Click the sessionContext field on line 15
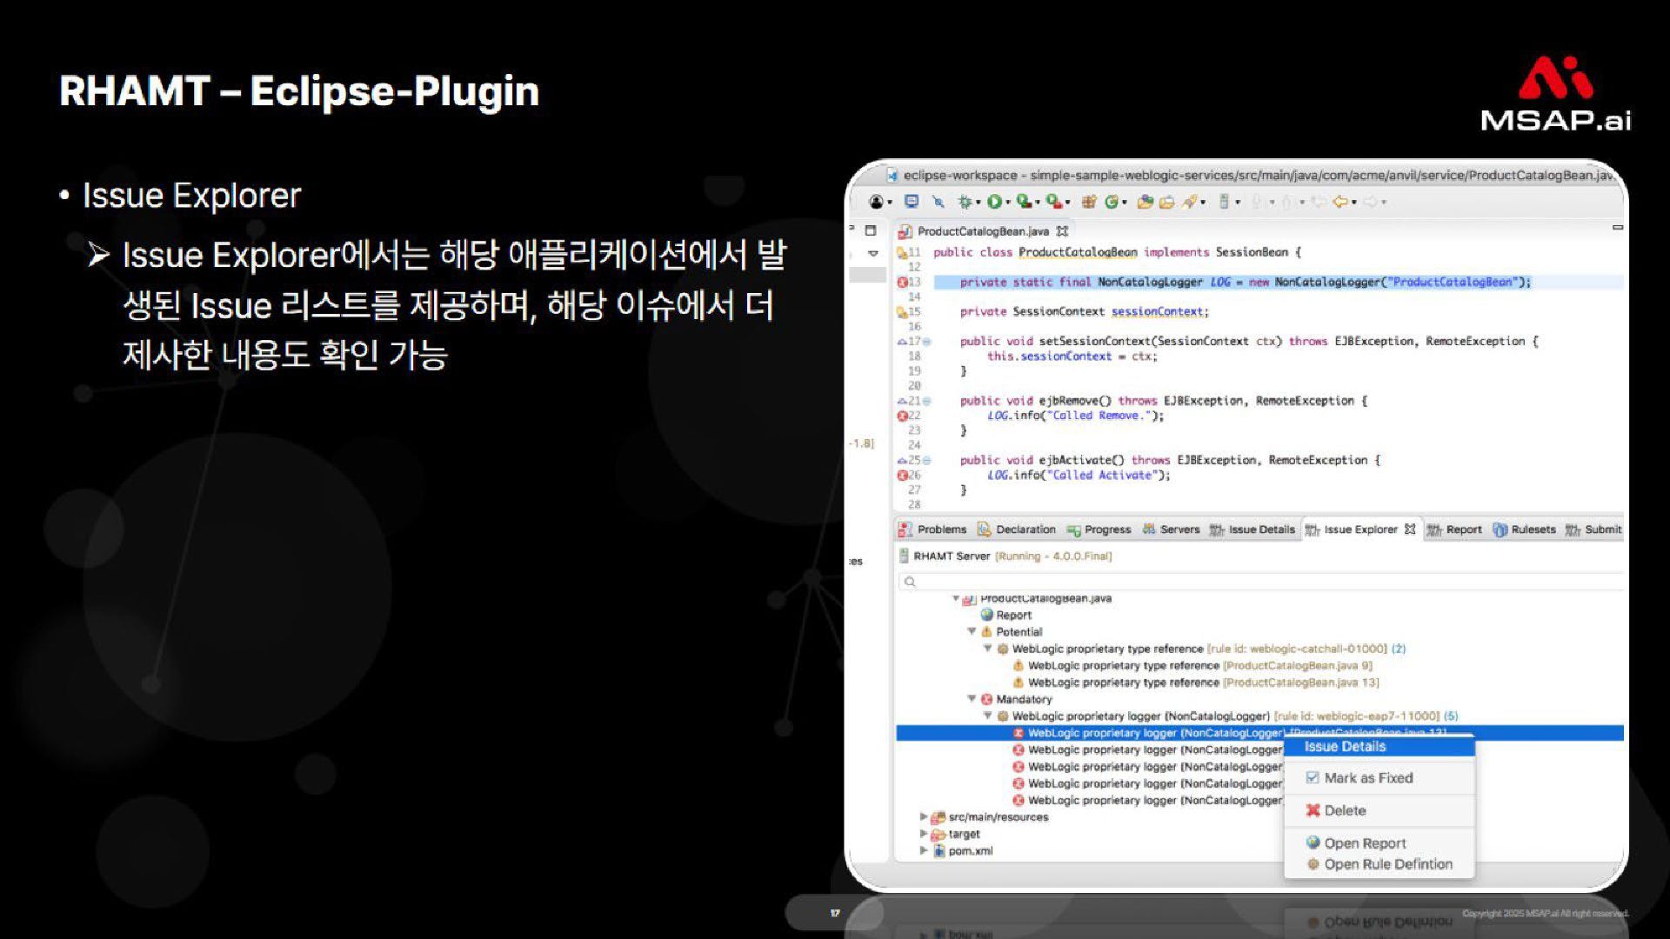1670x939 pixels. [x=1158, y=311]
